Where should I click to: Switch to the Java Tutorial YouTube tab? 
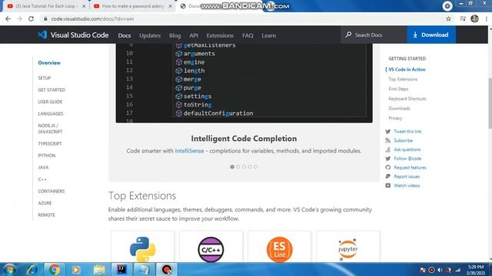click(45, 6)
